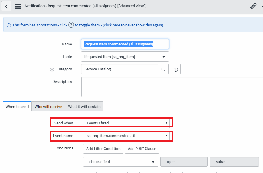Click the Category input field

tap(120, 69)
